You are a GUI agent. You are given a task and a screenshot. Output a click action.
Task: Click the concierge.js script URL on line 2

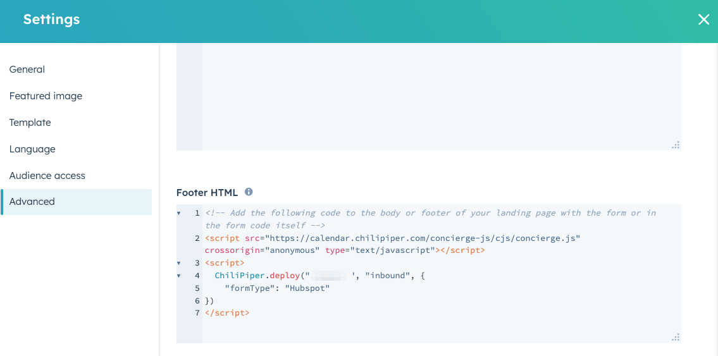(x=425, y=238)
